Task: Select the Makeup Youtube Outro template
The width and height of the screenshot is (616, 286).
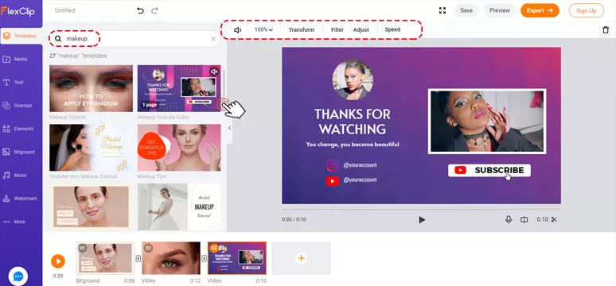Action: click(x=179, y=88)
